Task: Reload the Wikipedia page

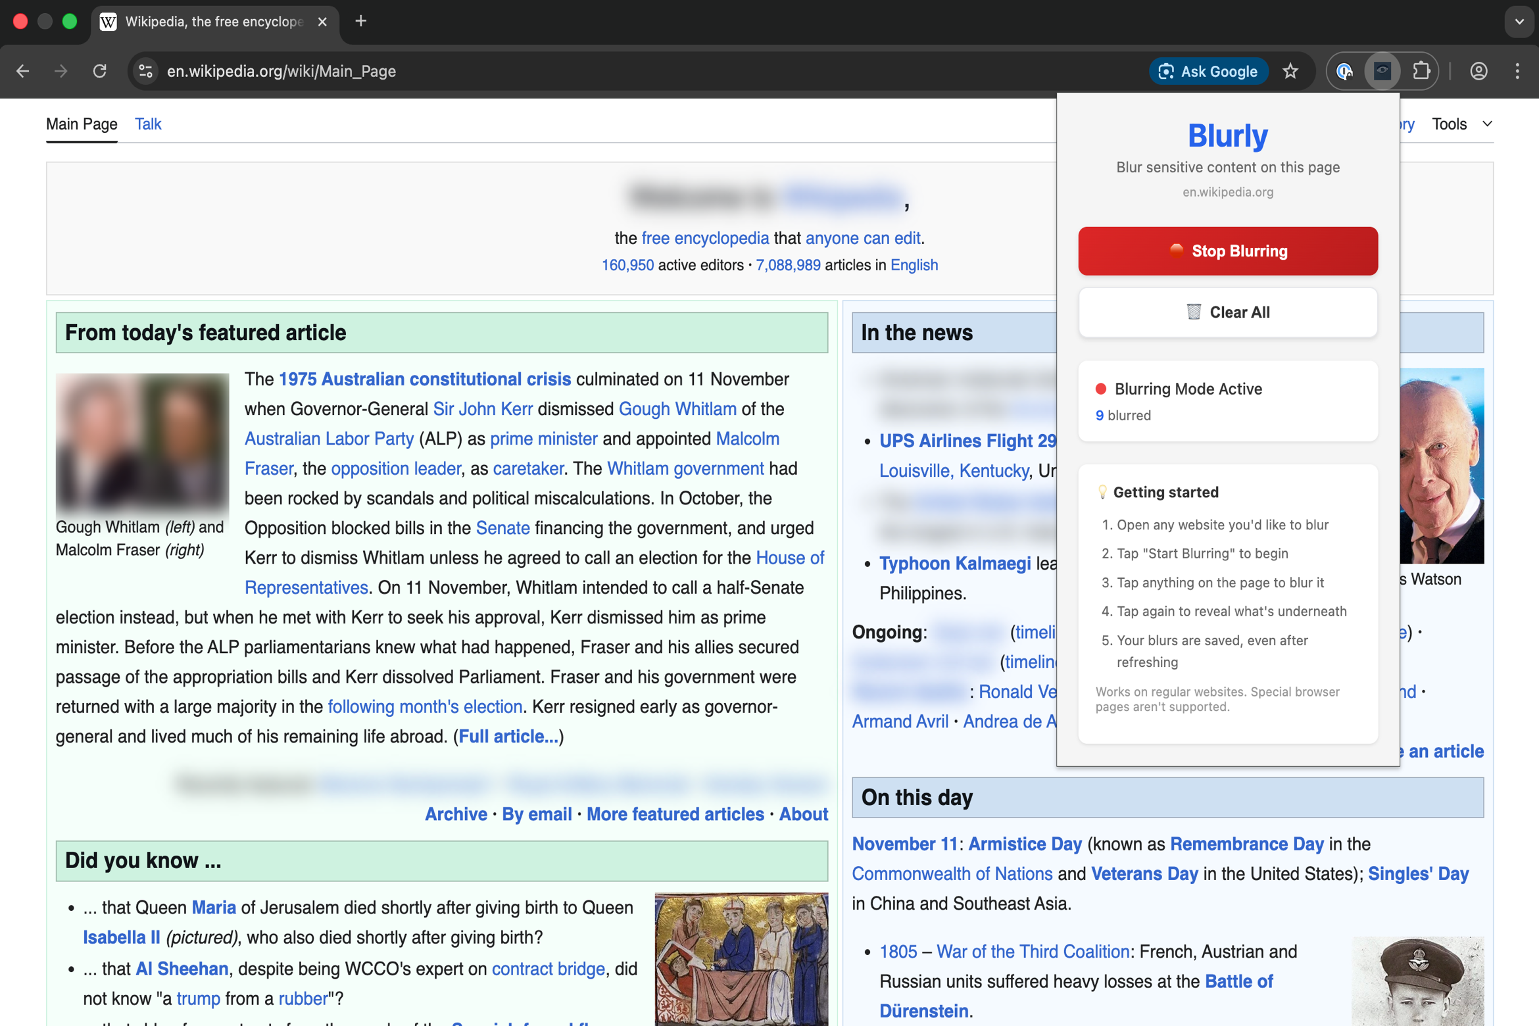Action: point(100,71)
